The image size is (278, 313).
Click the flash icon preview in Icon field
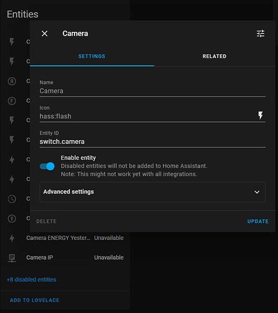click(260, 115)
